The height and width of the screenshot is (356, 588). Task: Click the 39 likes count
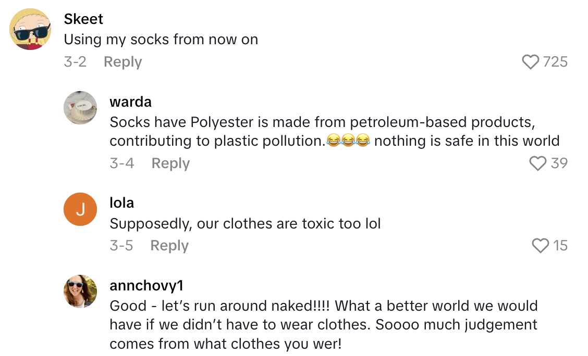coord(559,163)
